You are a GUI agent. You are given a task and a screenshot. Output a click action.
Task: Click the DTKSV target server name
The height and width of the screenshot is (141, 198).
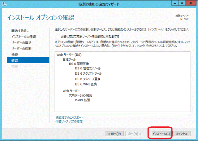coord(184,19)
